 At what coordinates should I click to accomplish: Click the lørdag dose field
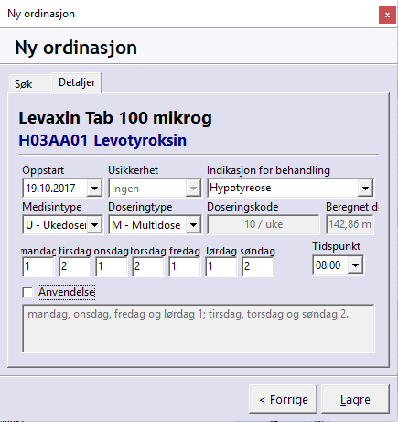click(x=221, y=266)
